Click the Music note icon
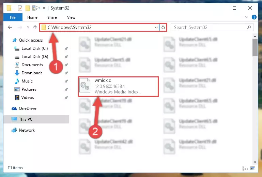Image resolution: width=262 pixels, height=177 pixels. tap(17, 81)
